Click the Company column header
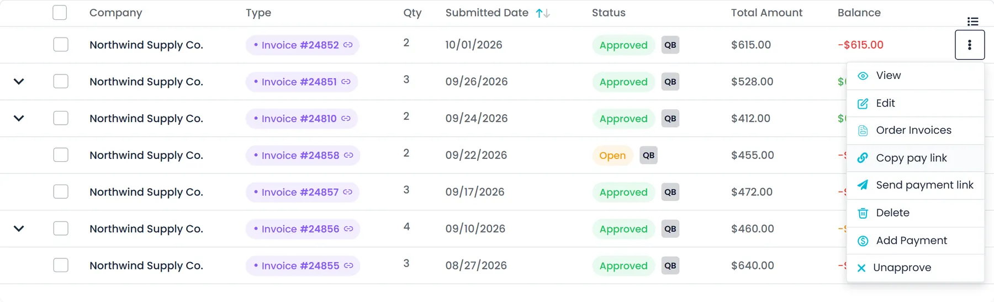The height and width of the screenshot is (302, 994). click(115, 13)
